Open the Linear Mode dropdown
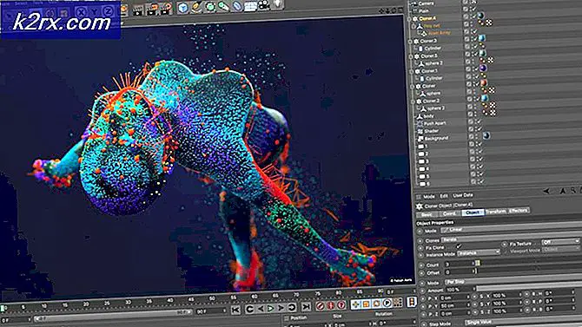582x327 pixels. coord(511,227)
